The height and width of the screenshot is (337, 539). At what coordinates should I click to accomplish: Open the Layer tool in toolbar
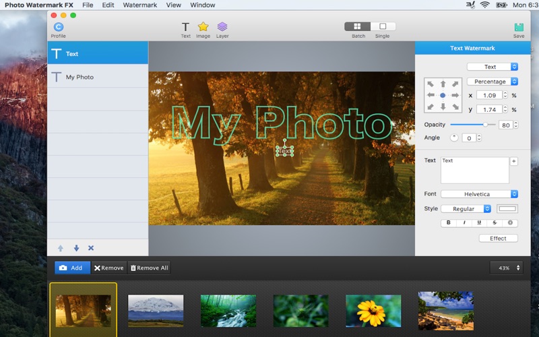pos(222,27)
